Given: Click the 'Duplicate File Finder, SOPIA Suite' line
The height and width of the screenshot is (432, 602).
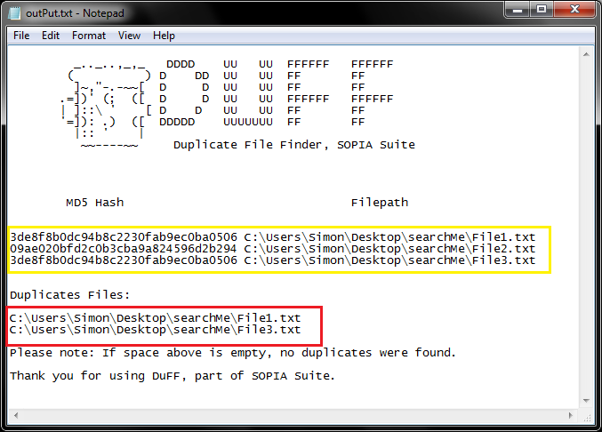Looking at the screenshot, I should point(294,145).
